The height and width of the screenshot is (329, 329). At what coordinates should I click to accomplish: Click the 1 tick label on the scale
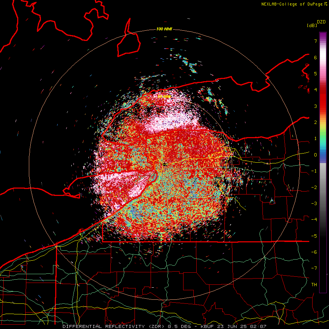coord(315,139)
